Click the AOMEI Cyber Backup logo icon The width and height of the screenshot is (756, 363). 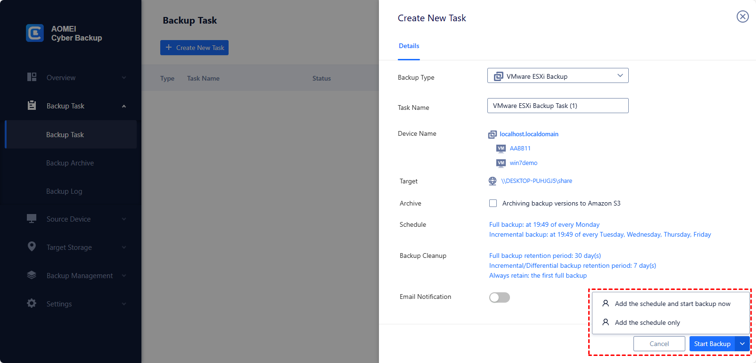click(35, 33)
